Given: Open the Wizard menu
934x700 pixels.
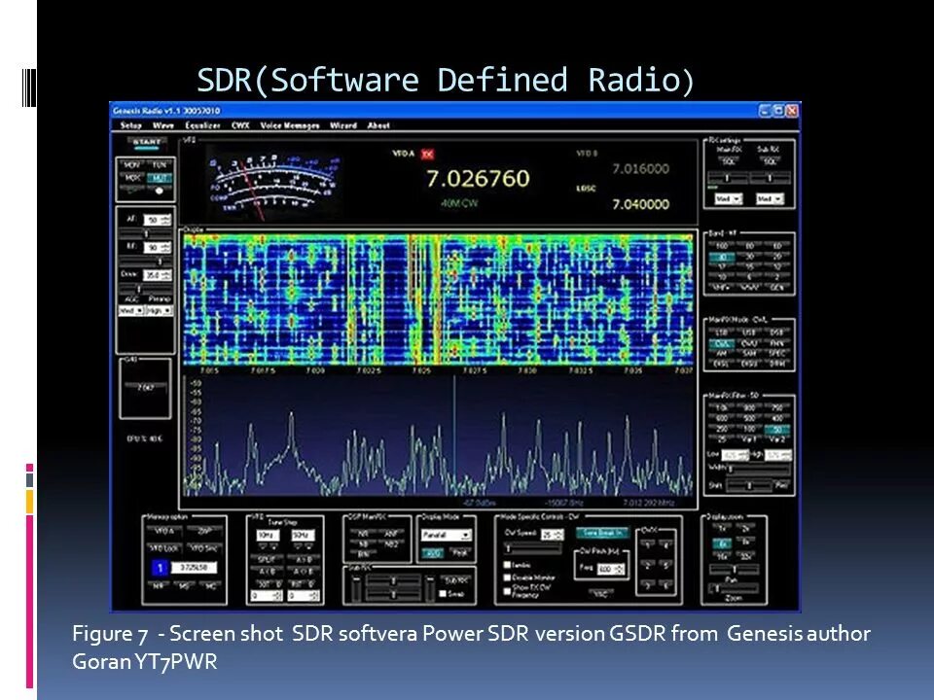Looking at the screenshot, I should pos(343,125).
